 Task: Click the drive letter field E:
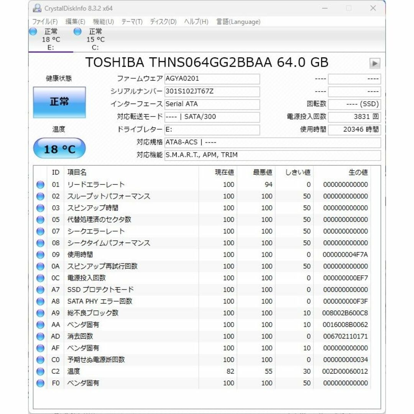[x=212, y=130]
